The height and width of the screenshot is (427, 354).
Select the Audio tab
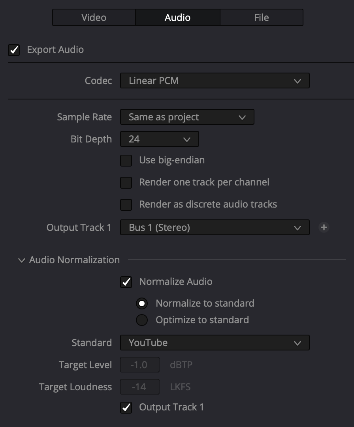[177, 17]
